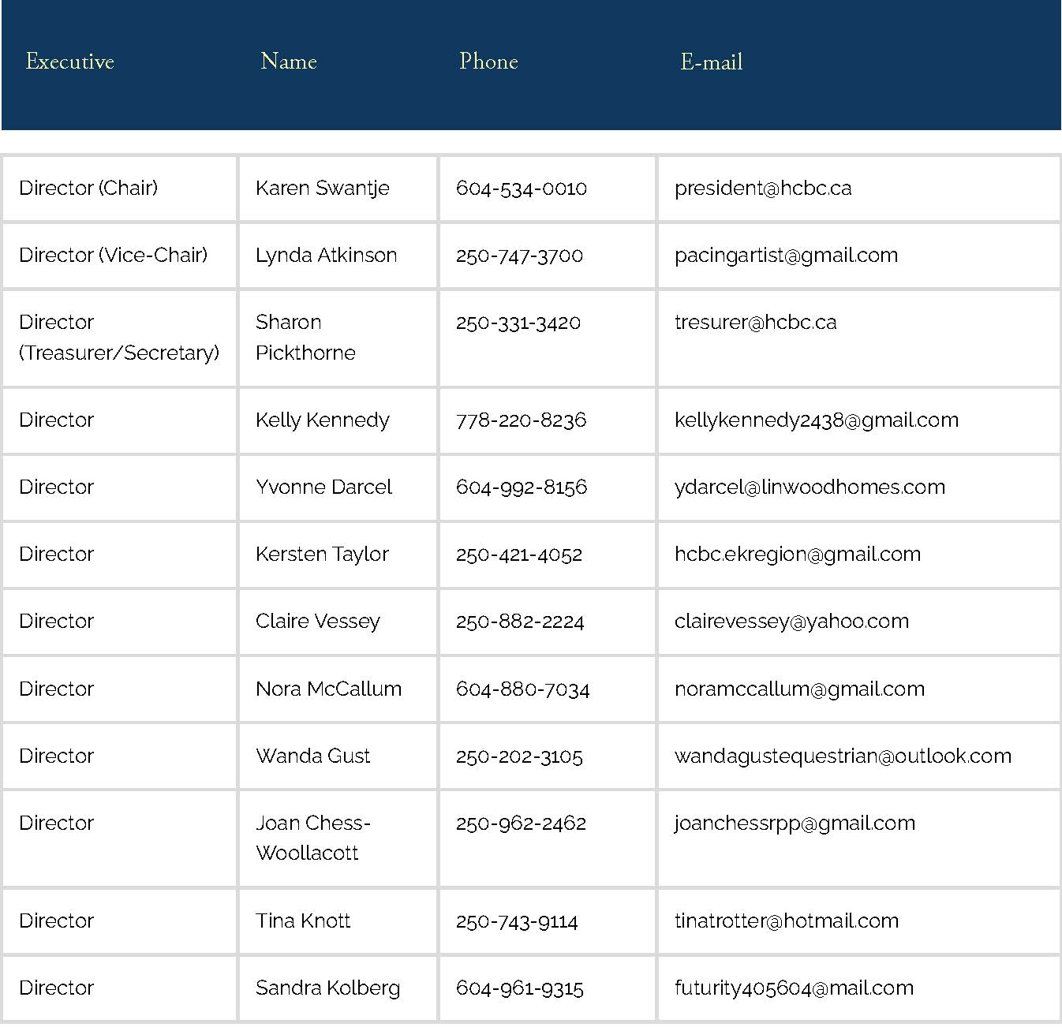Select the name Sharon Pickthorne

click(x=305, y=337)
